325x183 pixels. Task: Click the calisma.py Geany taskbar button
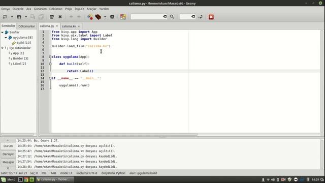coord(55,179)
